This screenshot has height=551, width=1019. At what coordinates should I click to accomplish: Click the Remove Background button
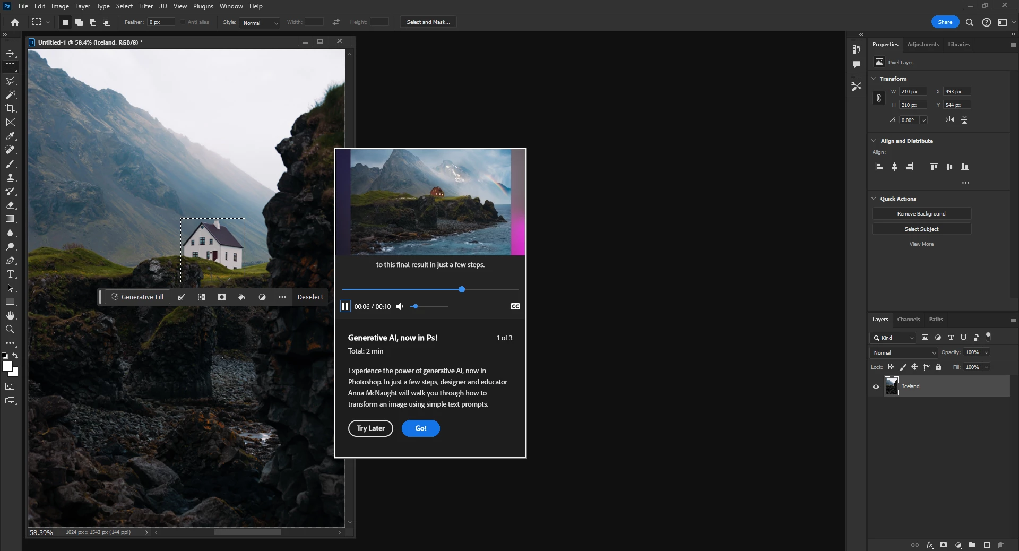pos(921,214)
